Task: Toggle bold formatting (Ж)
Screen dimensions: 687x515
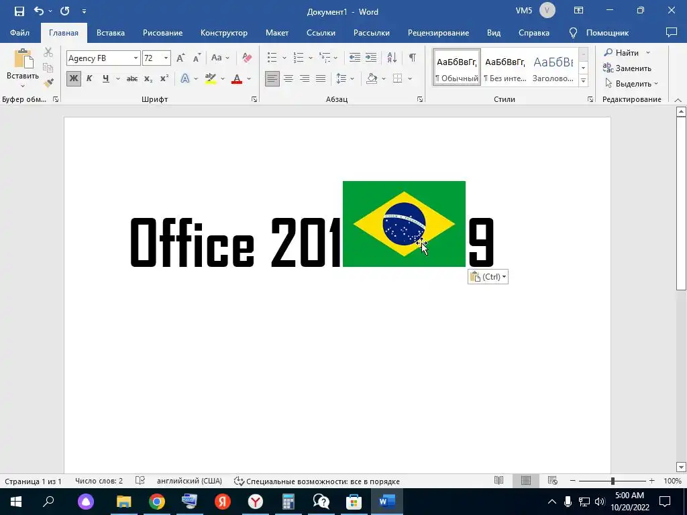Action: click(x=74, y=79)
